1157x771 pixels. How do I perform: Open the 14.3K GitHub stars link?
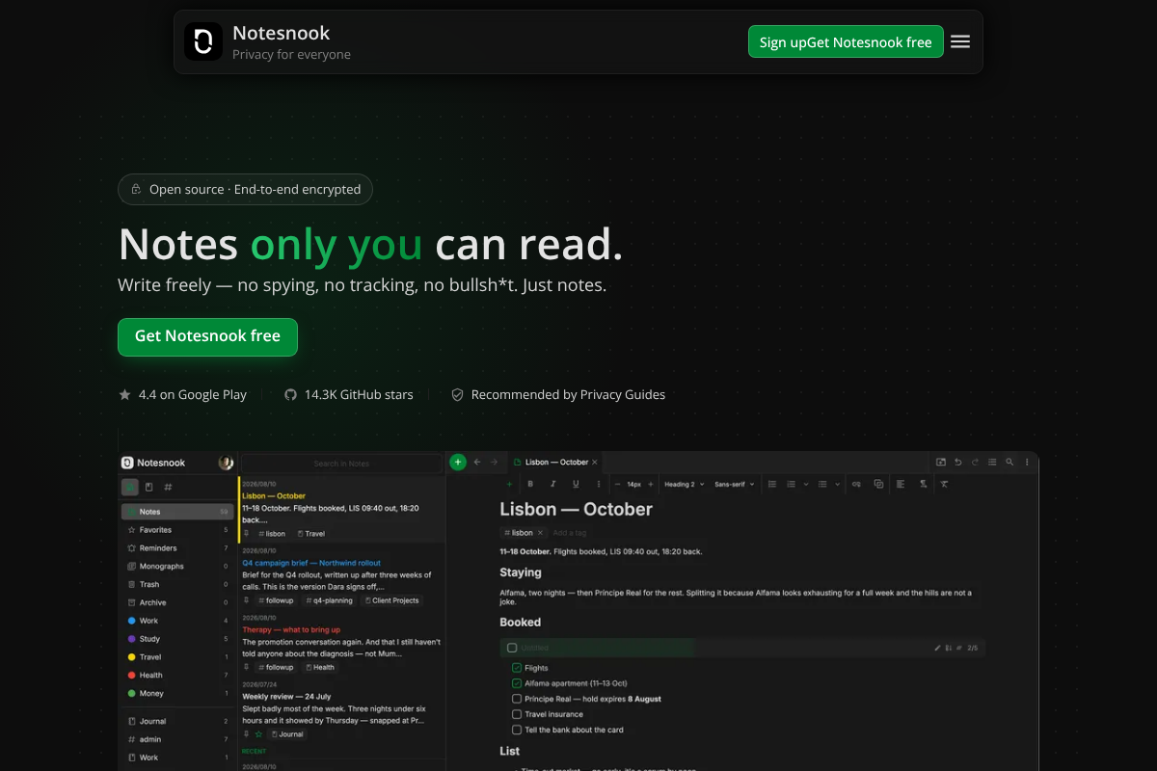(349, 394)
